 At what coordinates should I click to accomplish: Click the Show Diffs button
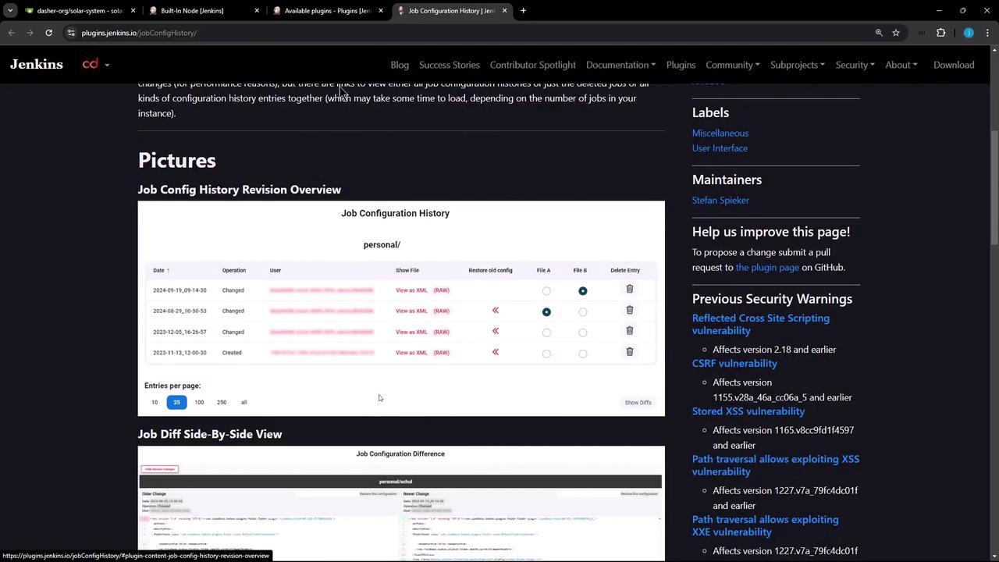[638, 403]
